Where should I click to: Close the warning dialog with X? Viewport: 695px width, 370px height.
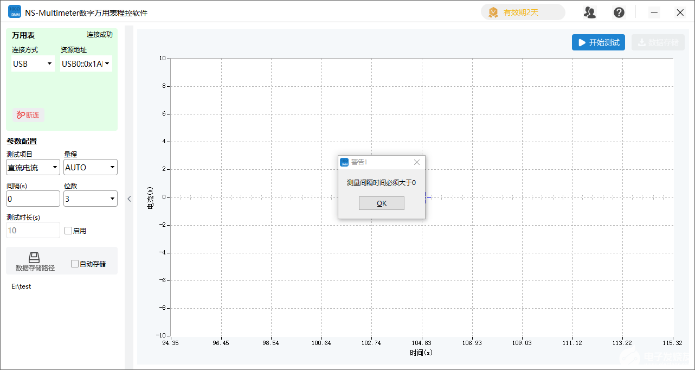(x=416, y=162)
